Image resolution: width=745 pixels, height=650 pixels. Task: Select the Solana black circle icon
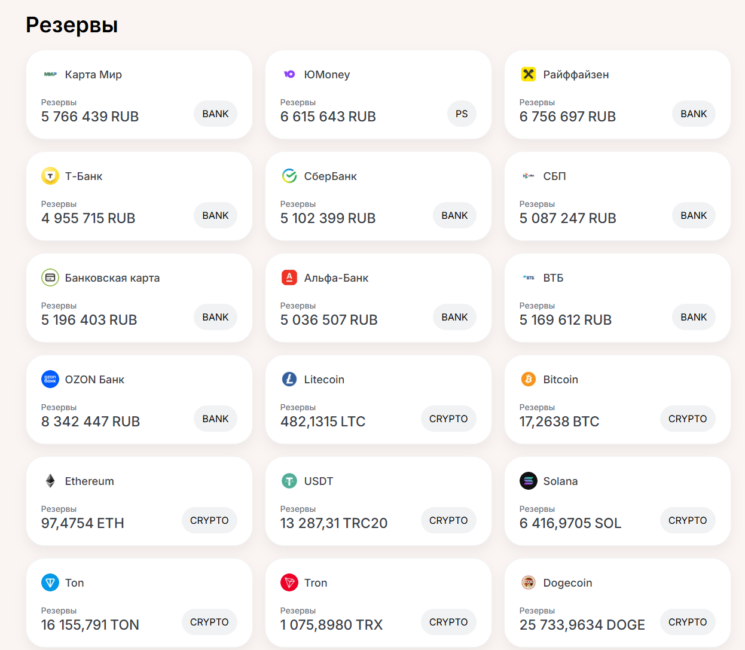pyautogui.click(x=529, y=481)
